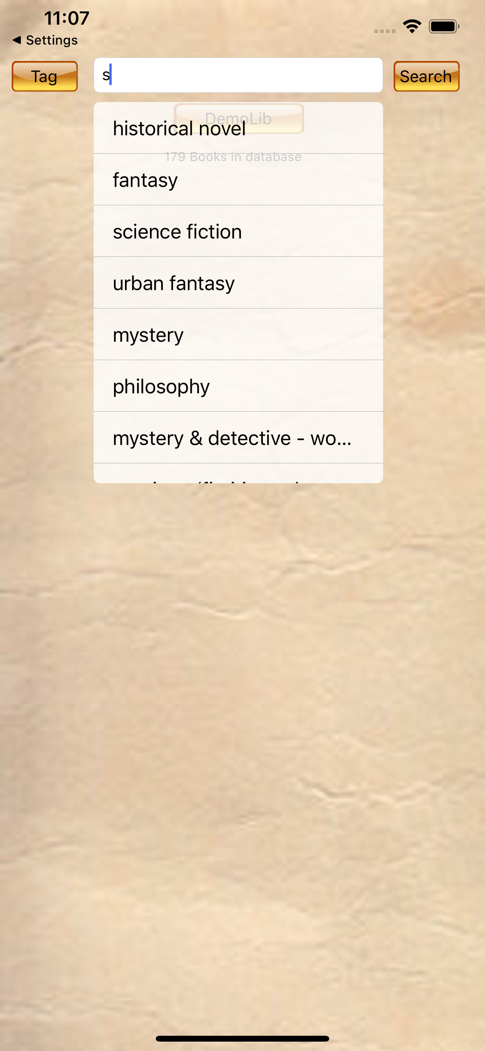Image resolution: width=485 pixels, height=1051 pixels.
Task: Tap the 179 Books in database label
Action: point(233,157)
